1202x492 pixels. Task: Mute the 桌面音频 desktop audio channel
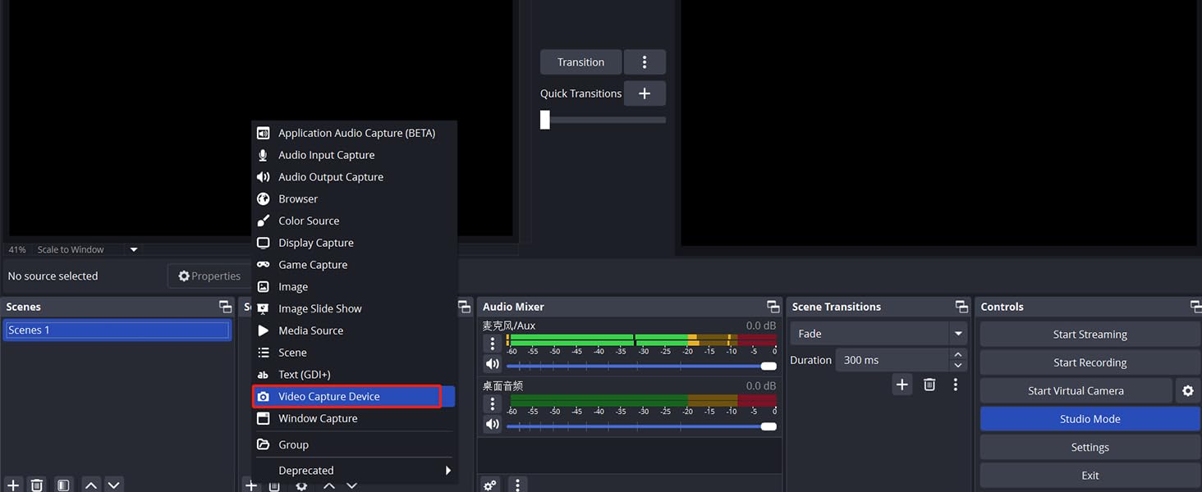493,424
